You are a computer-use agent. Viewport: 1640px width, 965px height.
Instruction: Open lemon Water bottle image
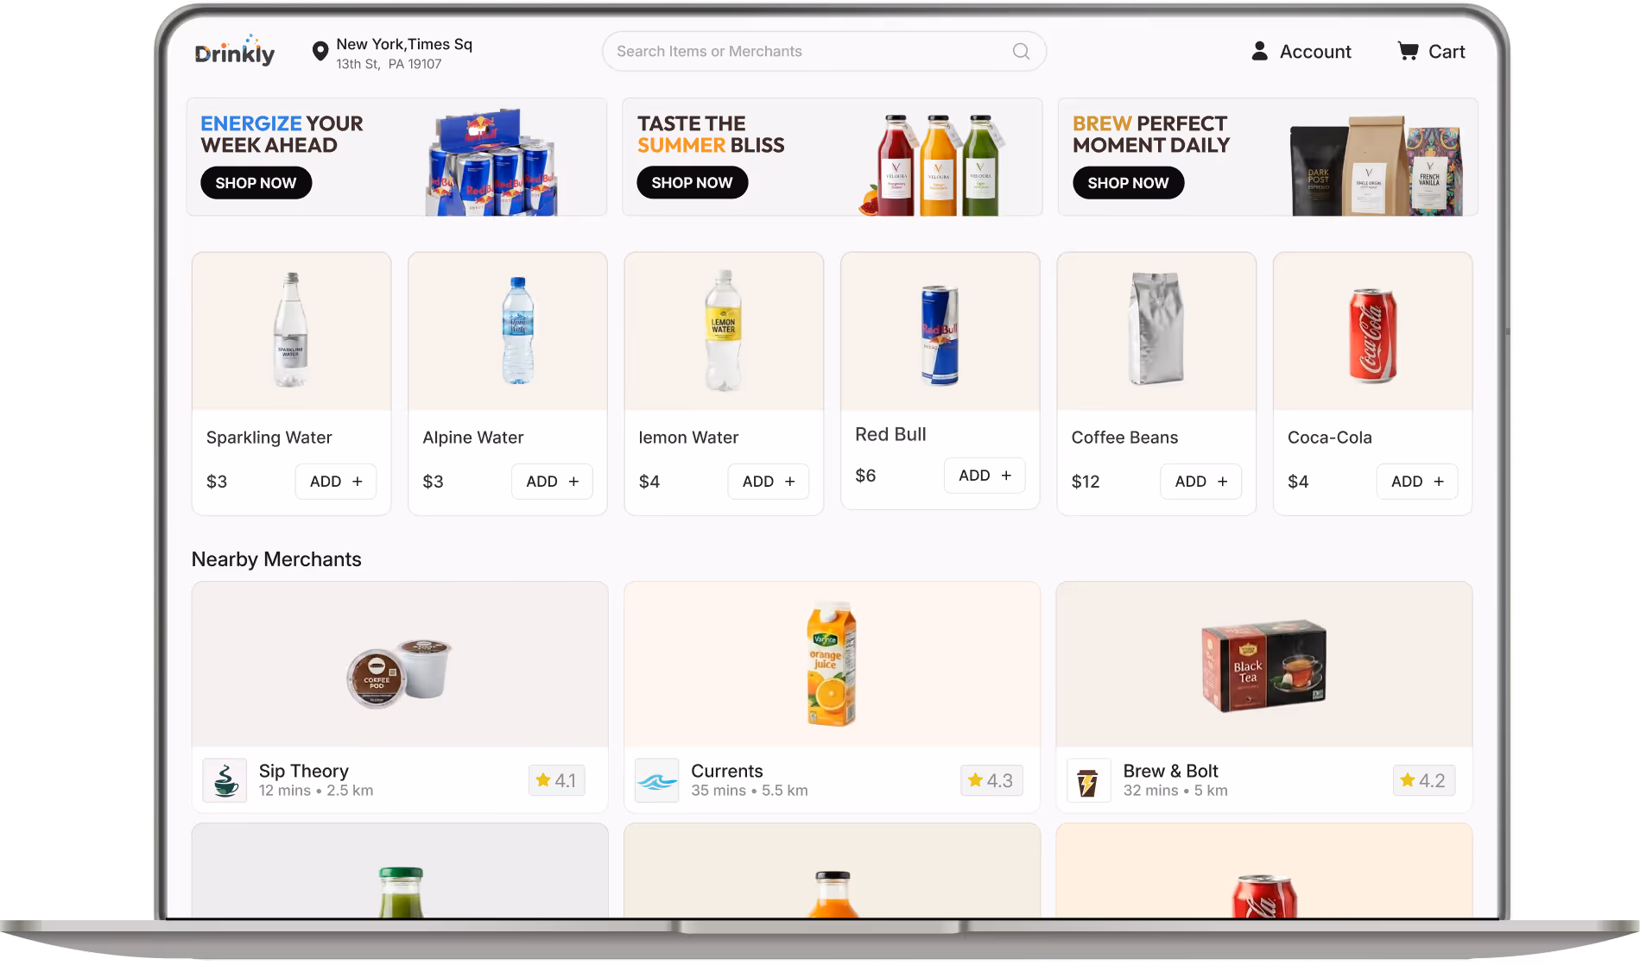pos(724,331)
